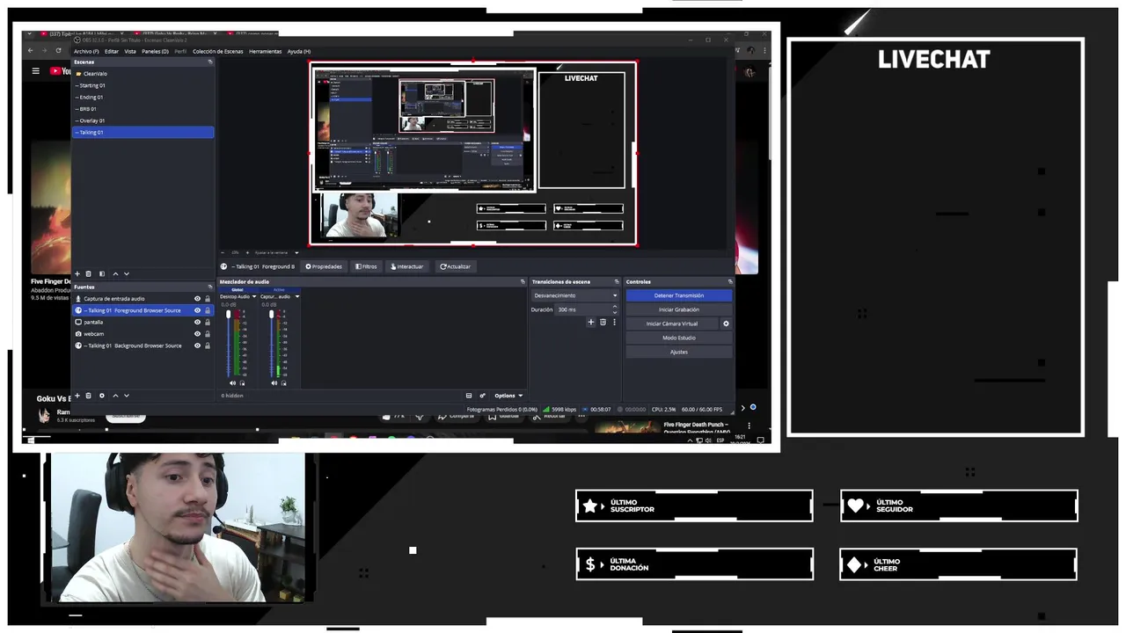The width and height of the screenshot is (1126, 633).
Task: Open audio mixer Options dropdown
Action: coord(508,396)
